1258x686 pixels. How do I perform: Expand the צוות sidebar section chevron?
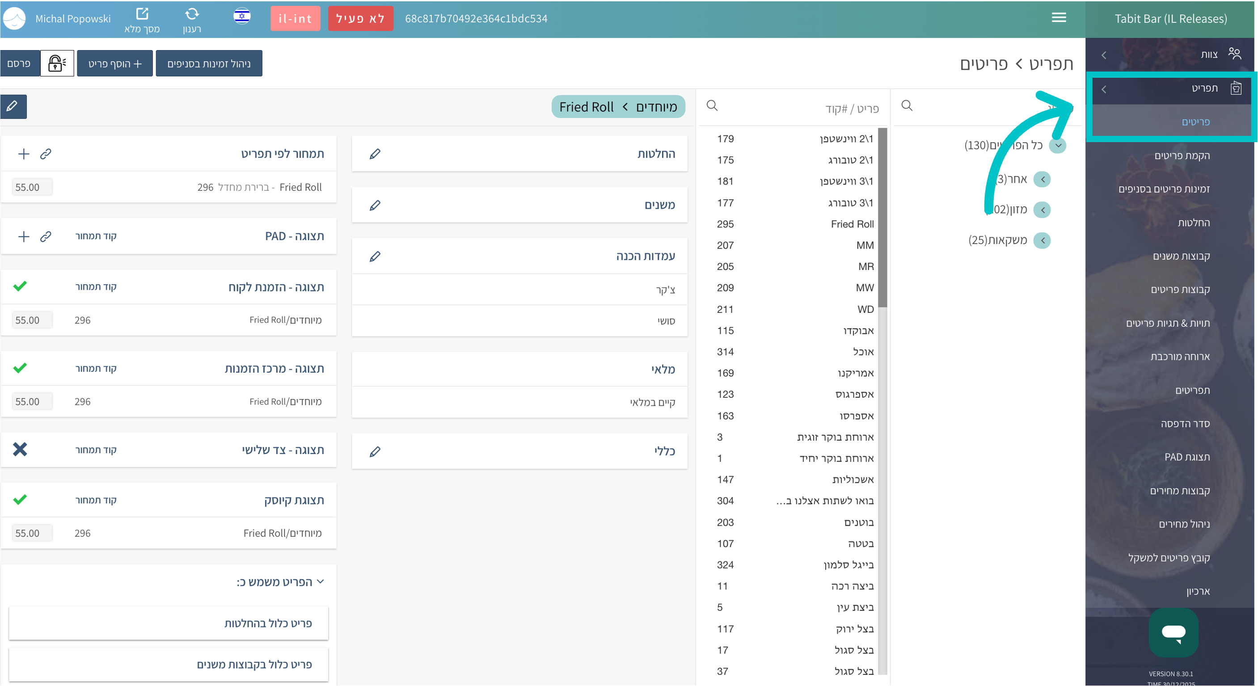coord(1104,55)
